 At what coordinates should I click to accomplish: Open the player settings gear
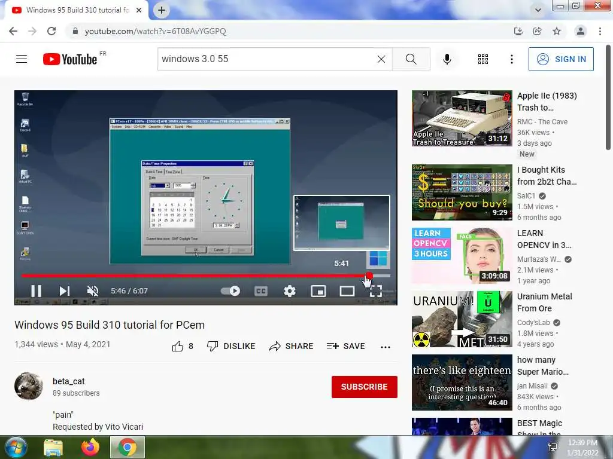290,291
